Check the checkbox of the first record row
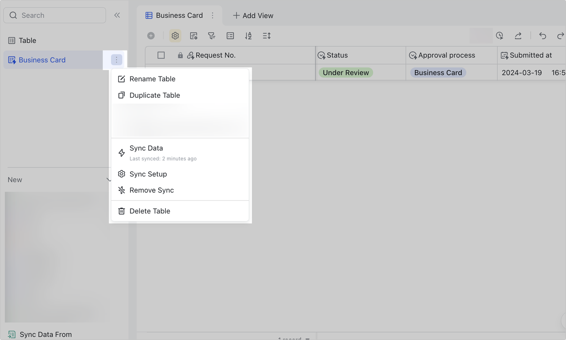 coord(161,73)
